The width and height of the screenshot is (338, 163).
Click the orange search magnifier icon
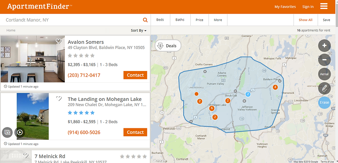pos(145,20)
